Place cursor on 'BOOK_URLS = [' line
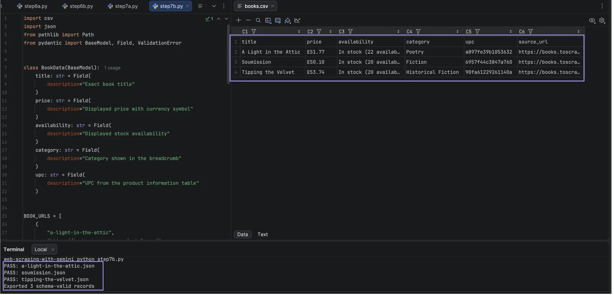614x295 pixels. coord(43,216)
